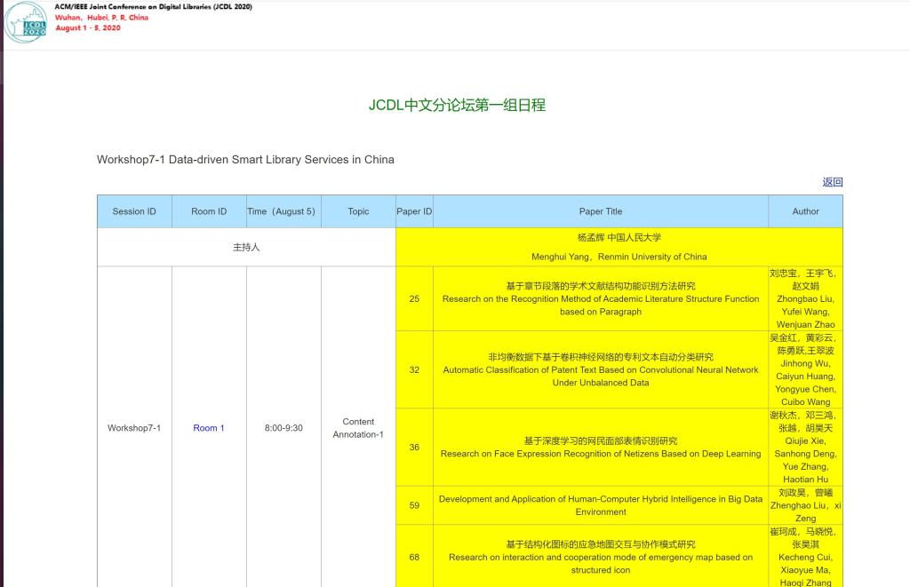Click the Time (August 5) column header
The height and width of the screenshot is (587, 910).
(x=283, y=211)
